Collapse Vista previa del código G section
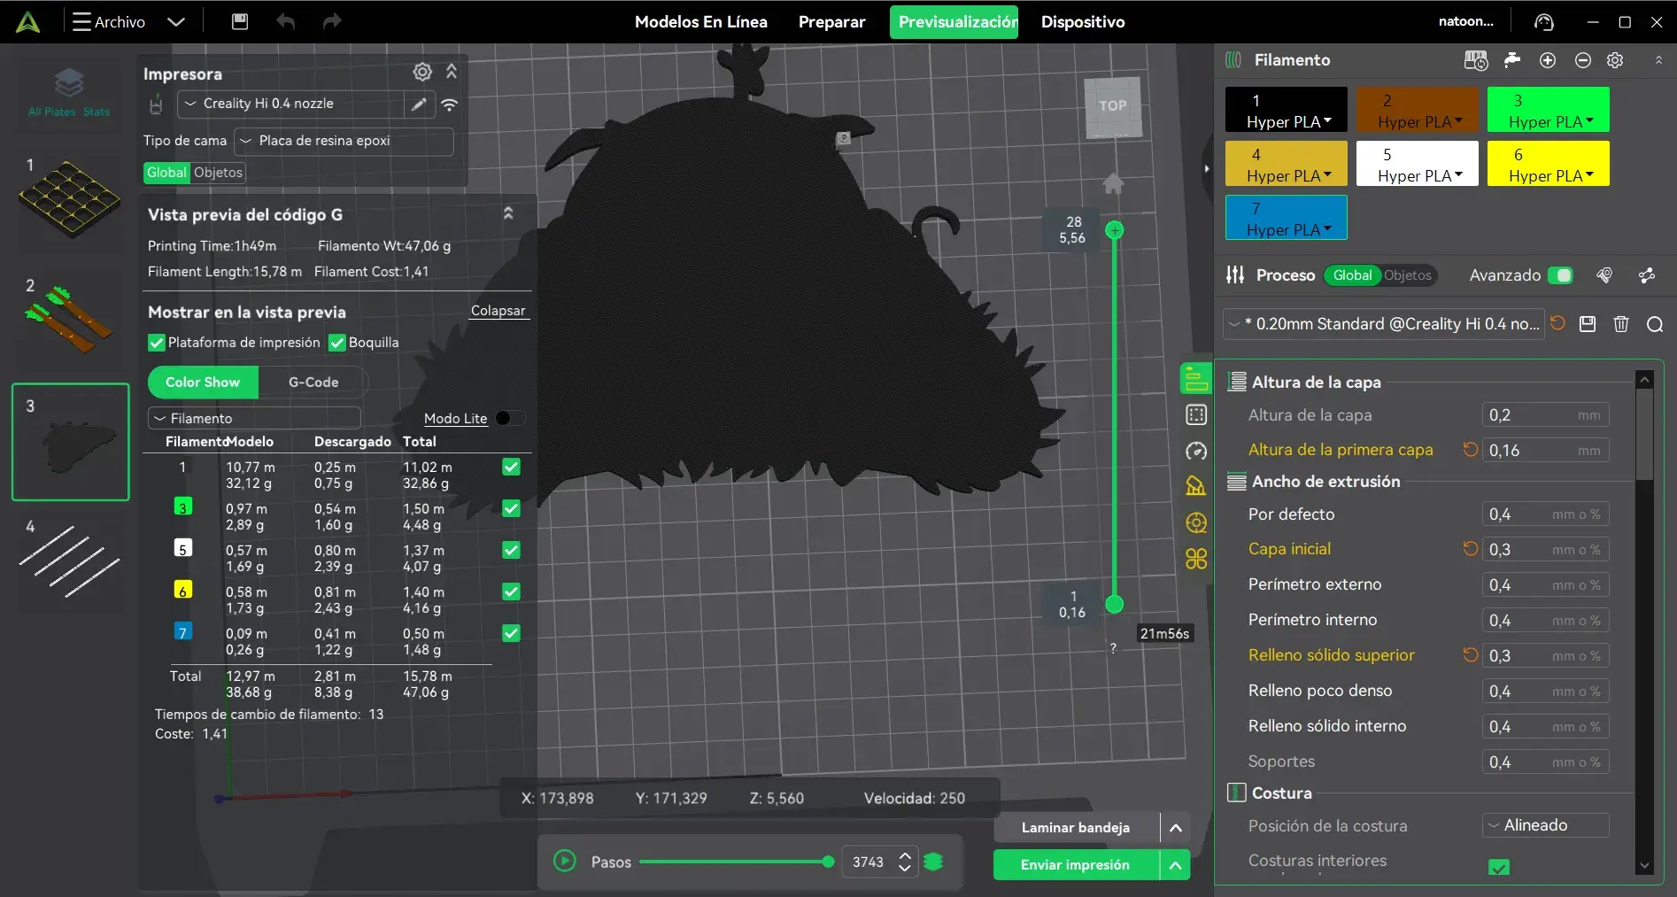The height and width of the screenshot is (897, 1677). pyautogui.click(x=508, y=213)
